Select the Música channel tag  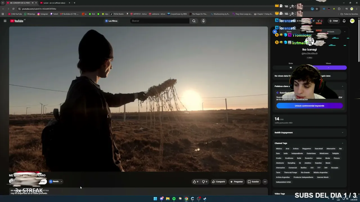pyautogui.click(x=279, y=149)
